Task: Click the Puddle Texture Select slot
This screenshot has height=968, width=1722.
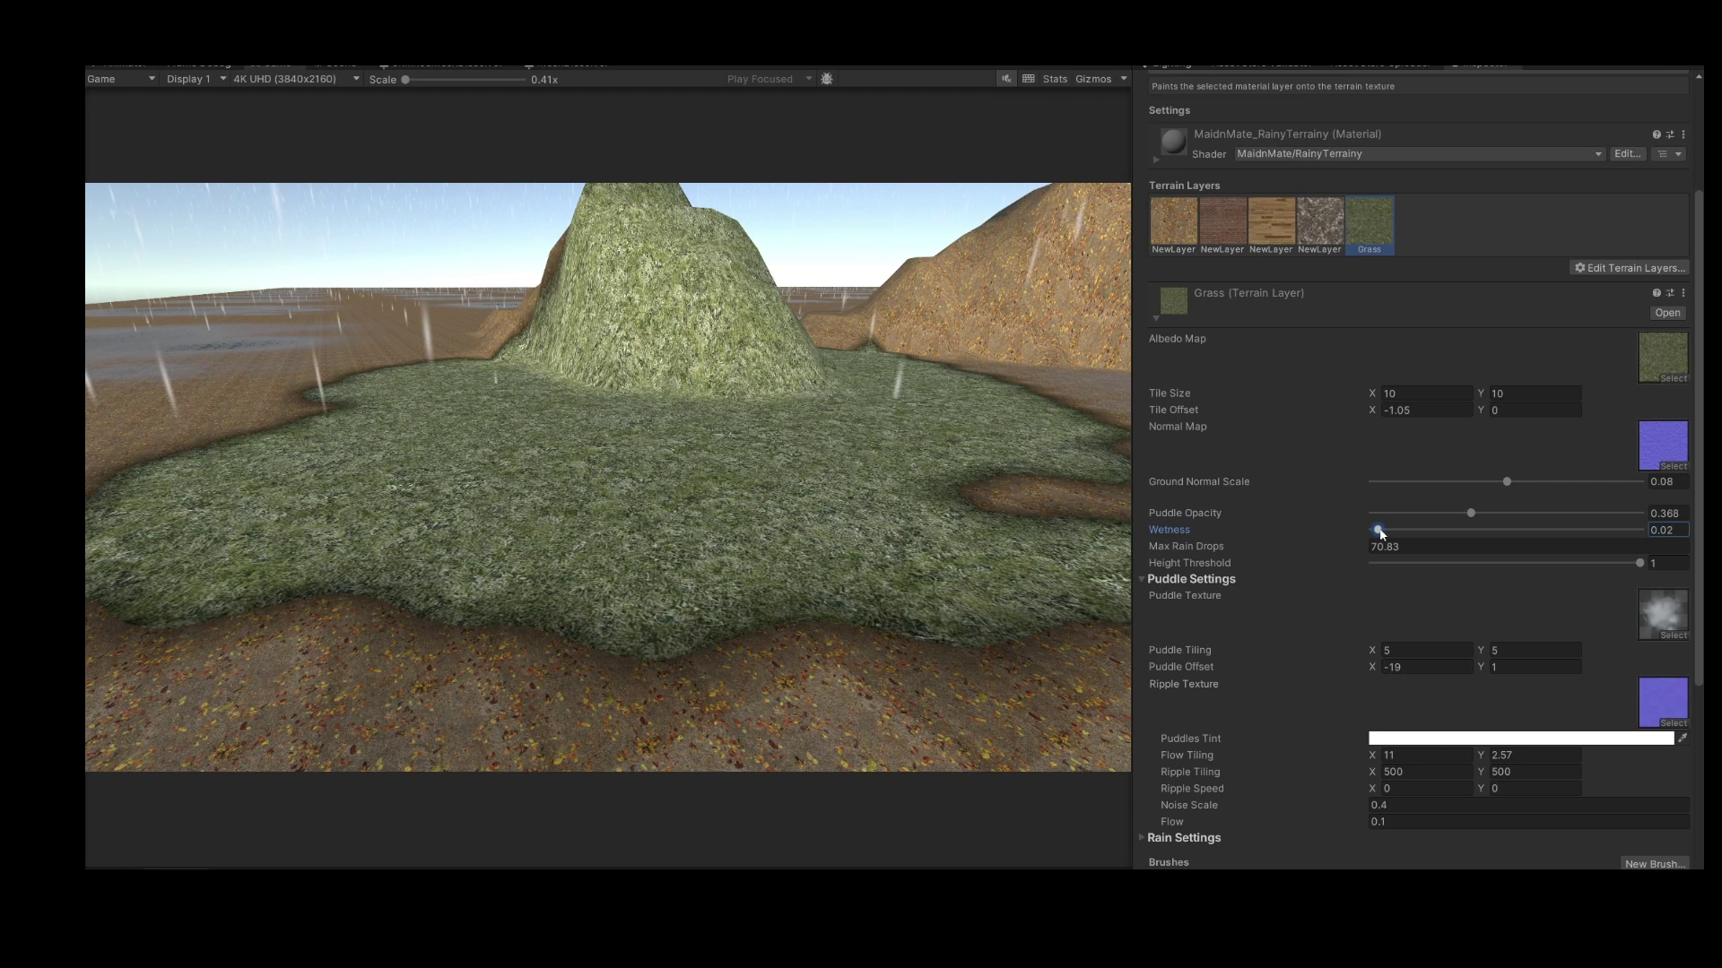Action: coord(1664,614)
